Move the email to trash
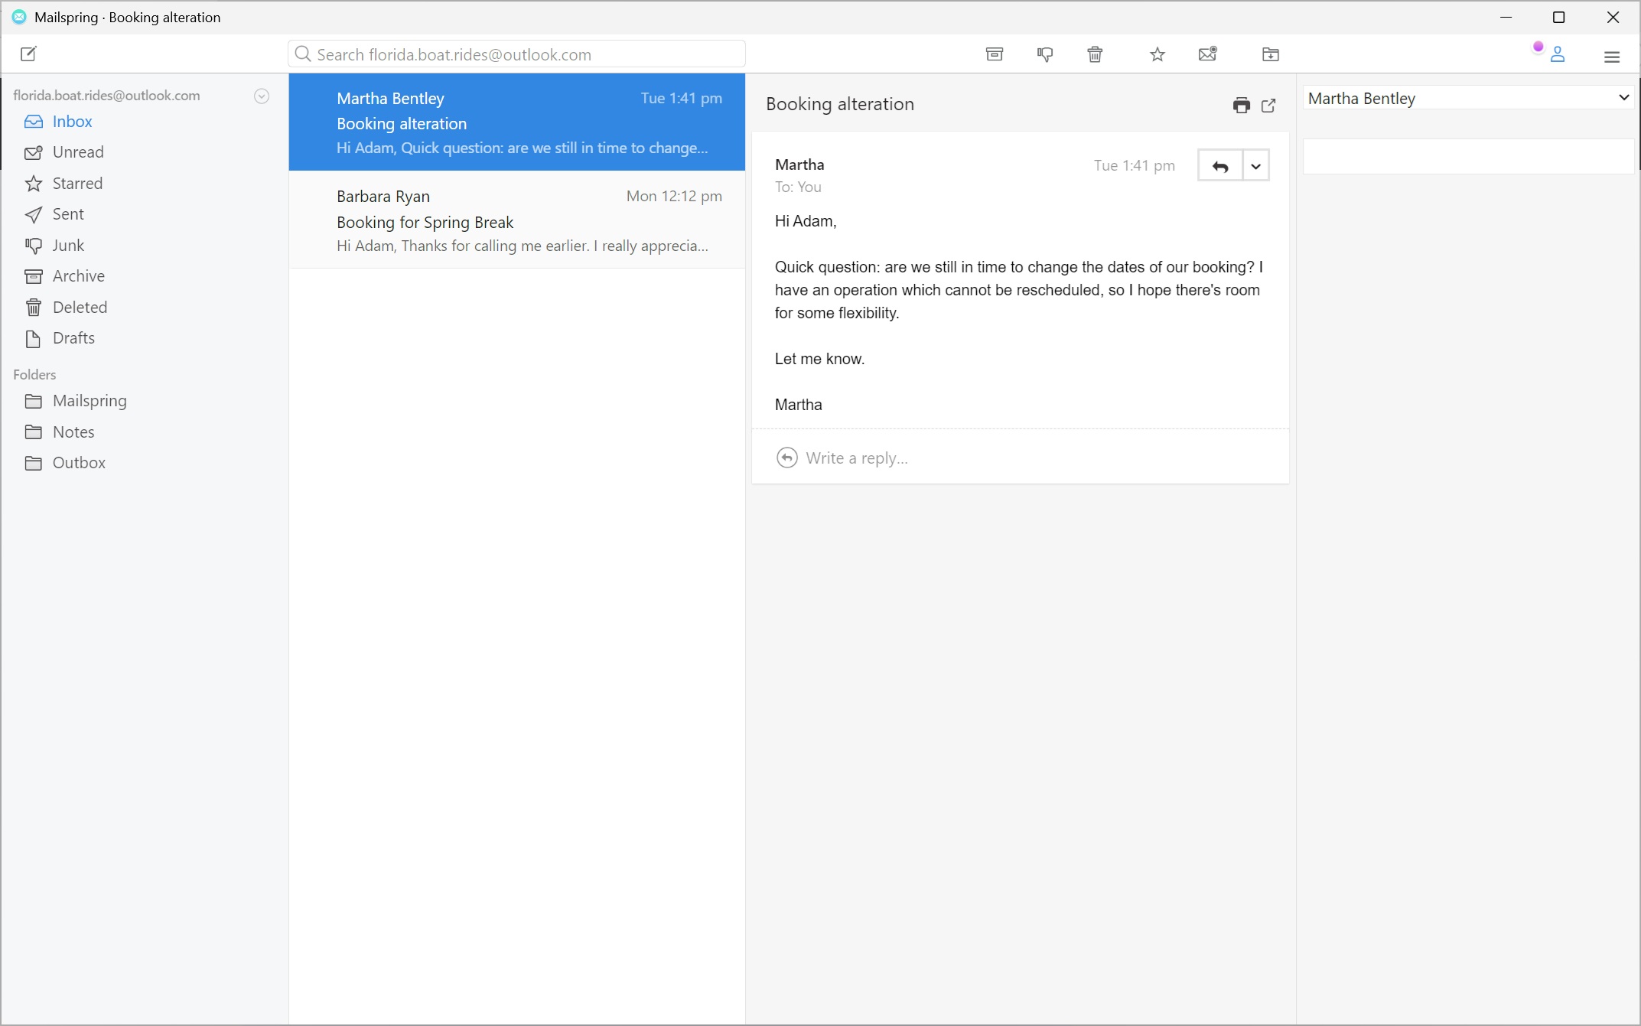This screenshot has height=1026, width=1641. click(1093, 54)
